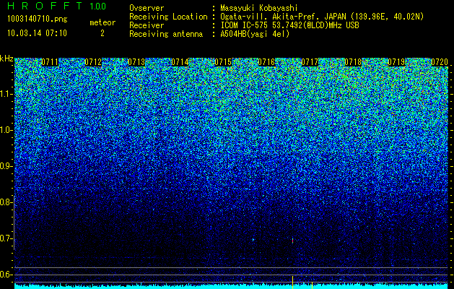454x289 pixels.
Task: Click the 0715 time marker
Action: [223, 62]
